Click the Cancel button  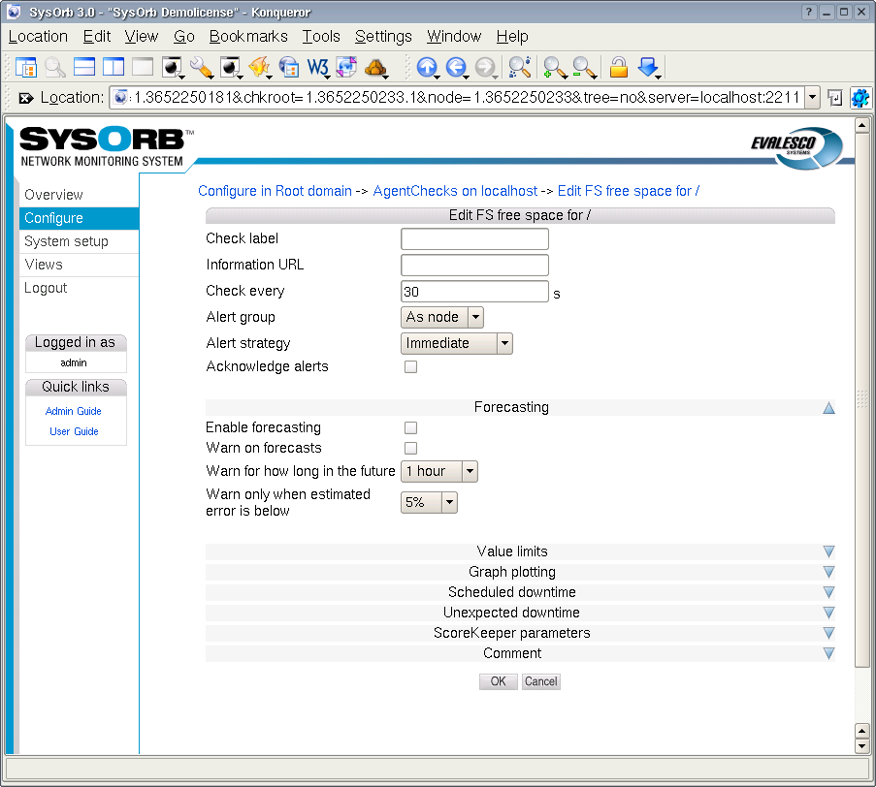point(540,681)
